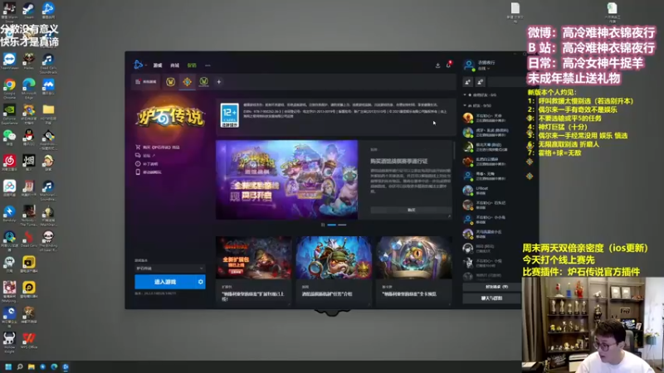Open Microsoft Edge desktop shortcut
The image size is (664, 373).
[29, 88]
